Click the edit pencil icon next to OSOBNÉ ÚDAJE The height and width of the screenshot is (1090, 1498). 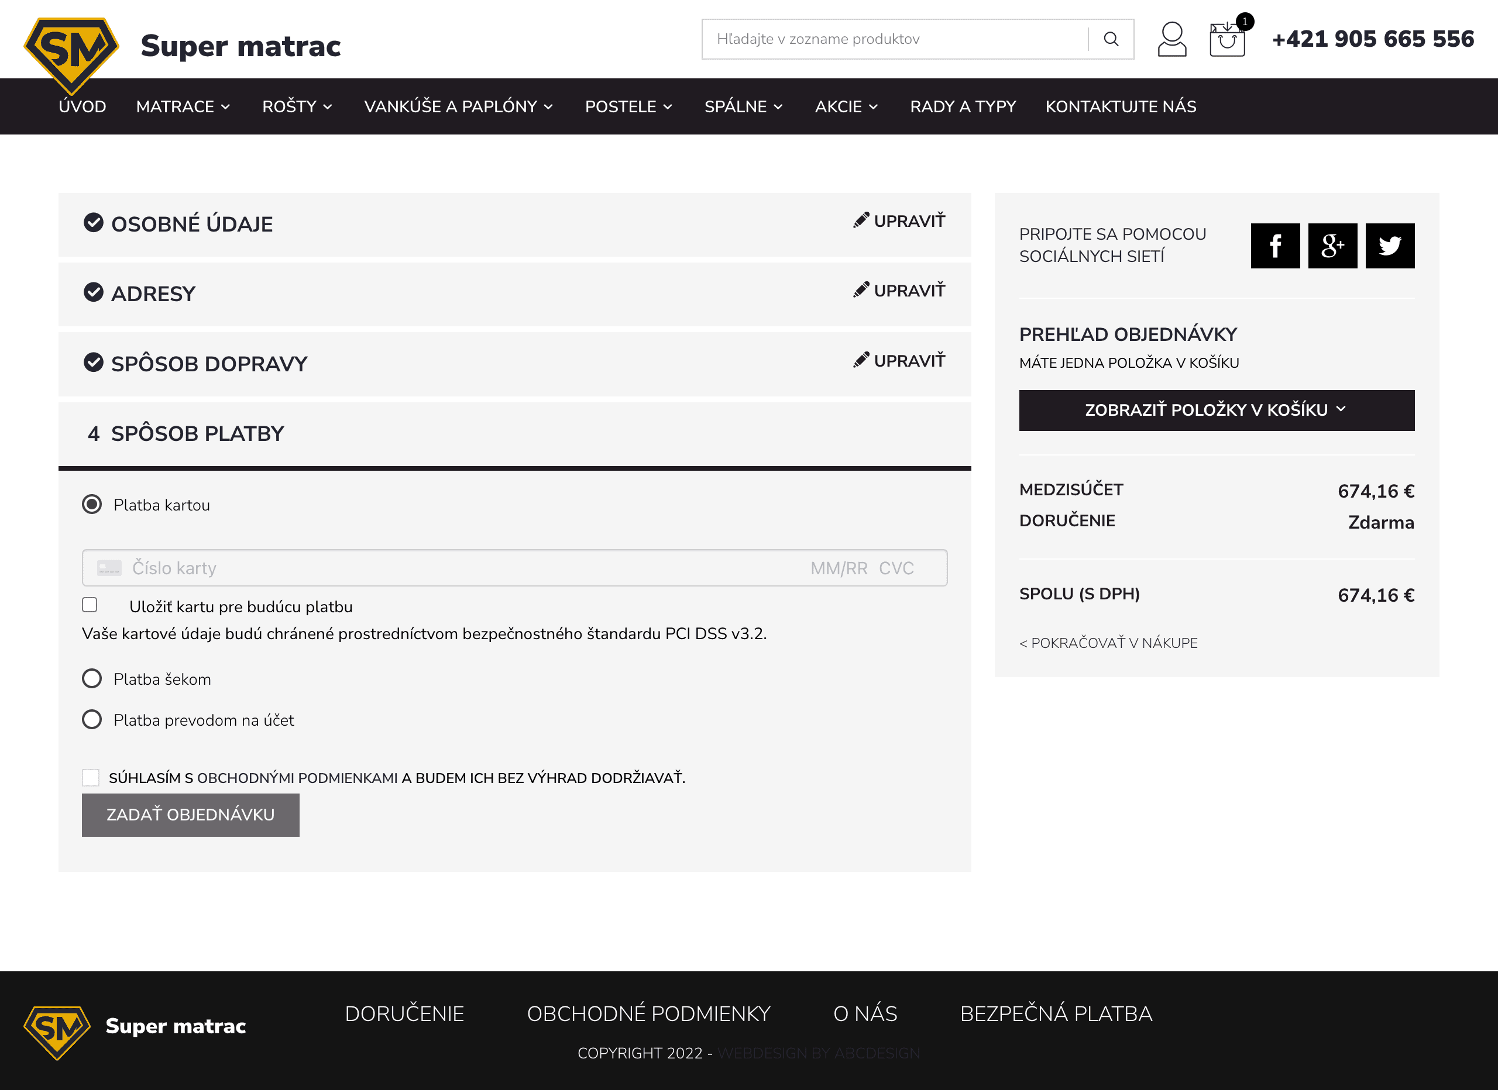[861, 221]
